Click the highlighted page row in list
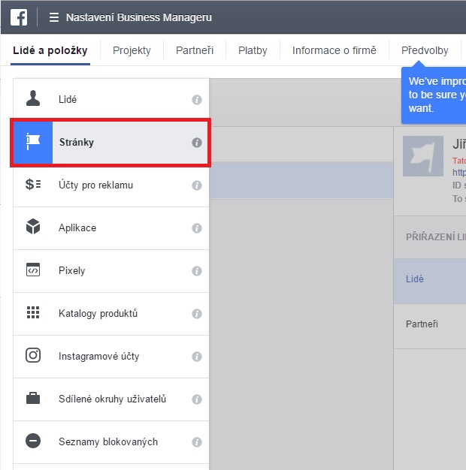The image size is (466, 470). (301, 180)
